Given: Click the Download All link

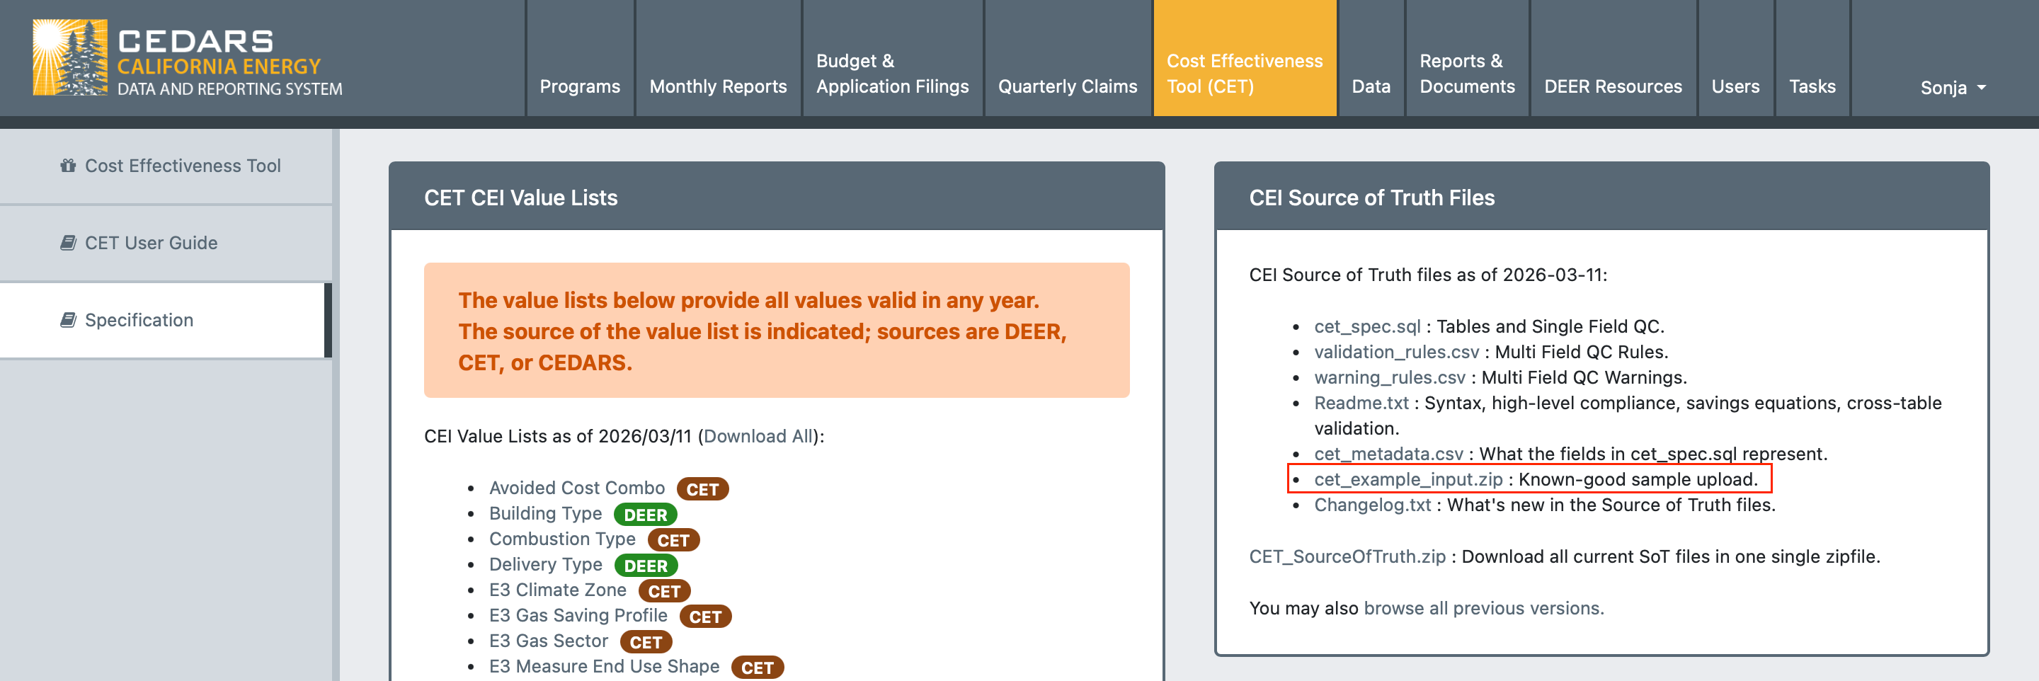Looking at the screenshot, I should tap(758, 436).
